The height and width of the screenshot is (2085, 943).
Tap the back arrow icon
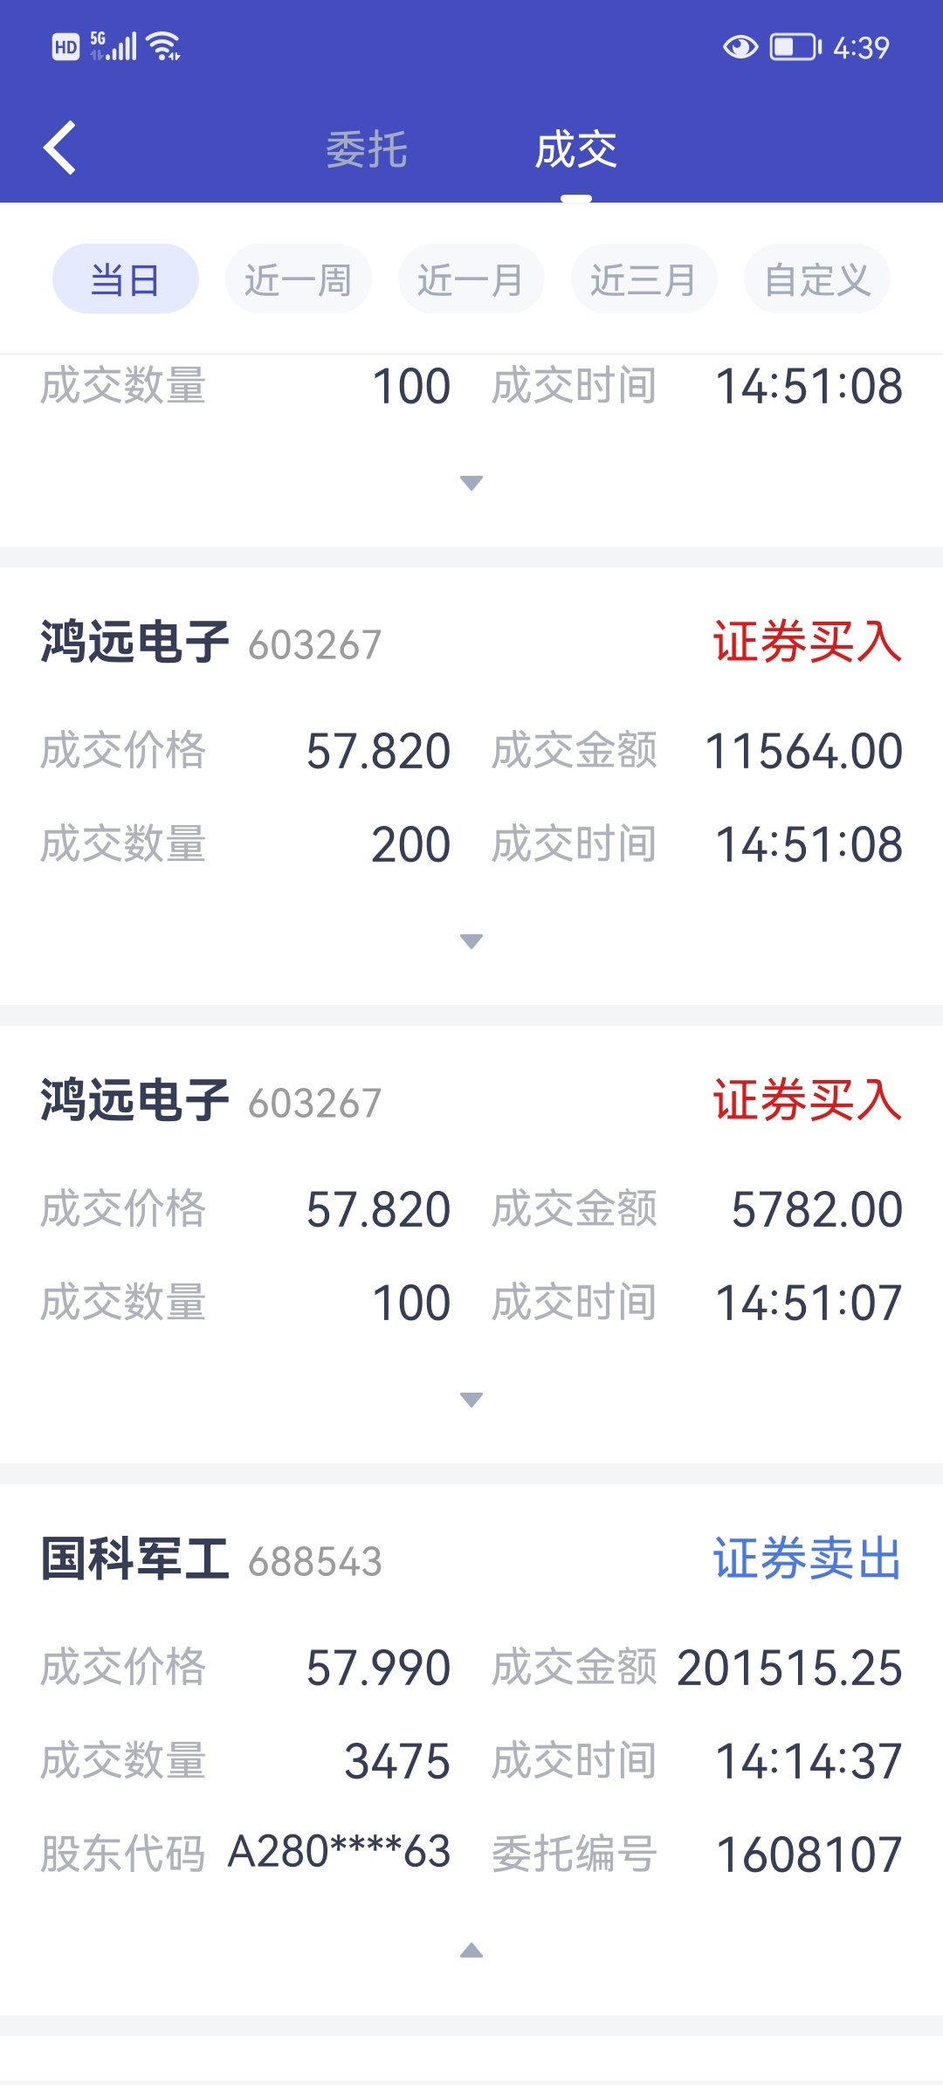tap(59, 148)
